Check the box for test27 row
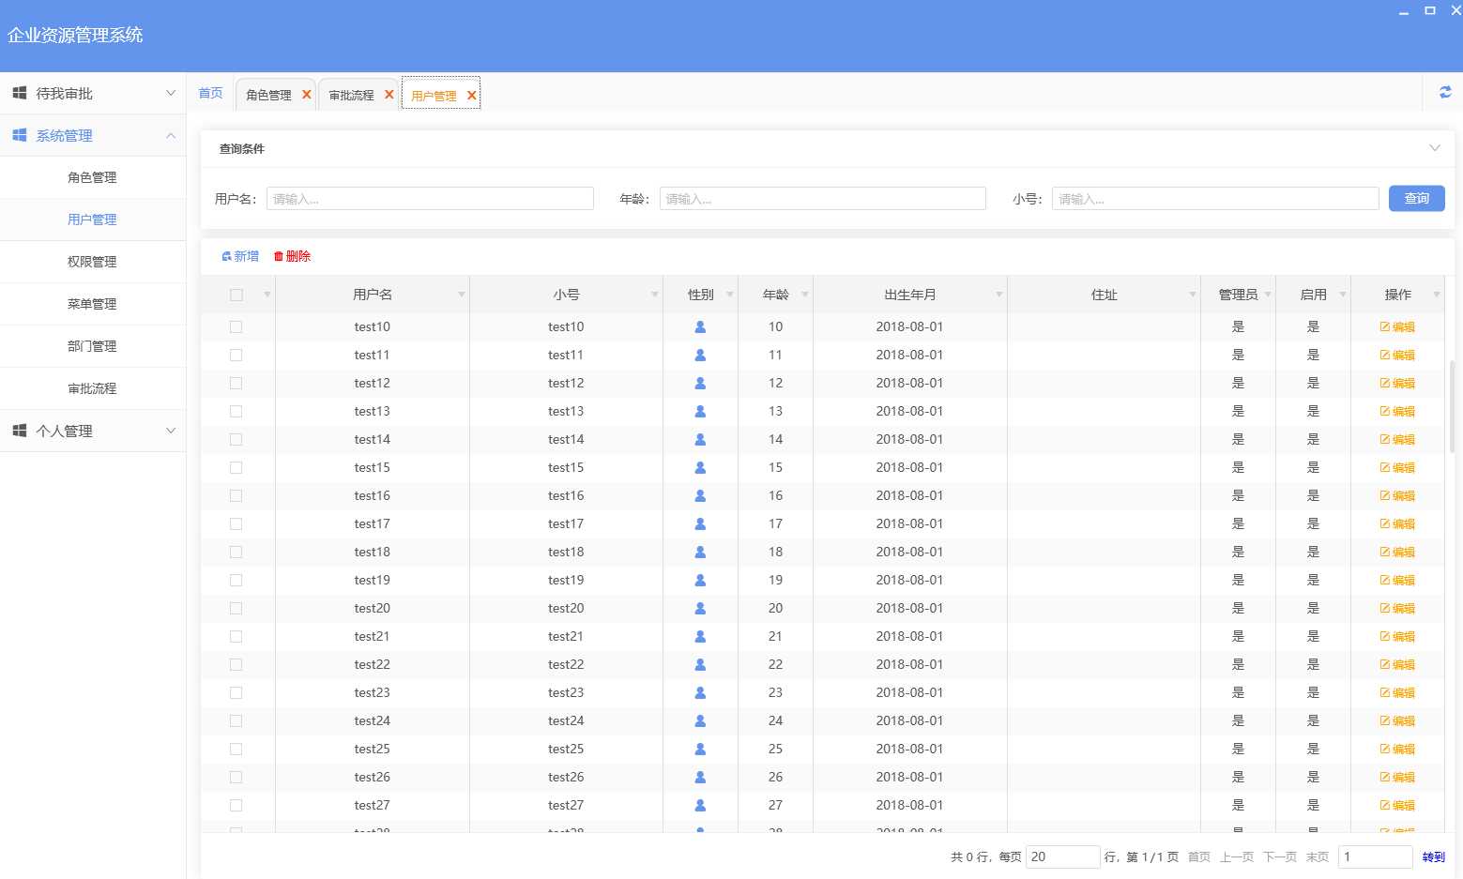The image size is (1463, 879). tap(236, 806)
